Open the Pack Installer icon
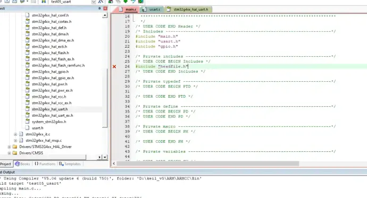This screenshot has height=198, width=367. 140,2
